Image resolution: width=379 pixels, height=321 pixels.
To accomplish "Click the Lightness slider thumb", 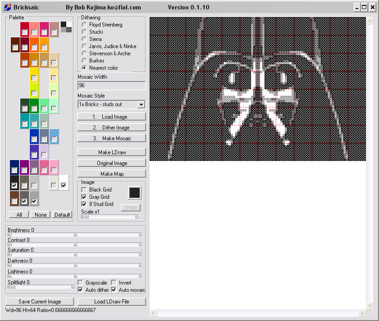I will (75, 276).
